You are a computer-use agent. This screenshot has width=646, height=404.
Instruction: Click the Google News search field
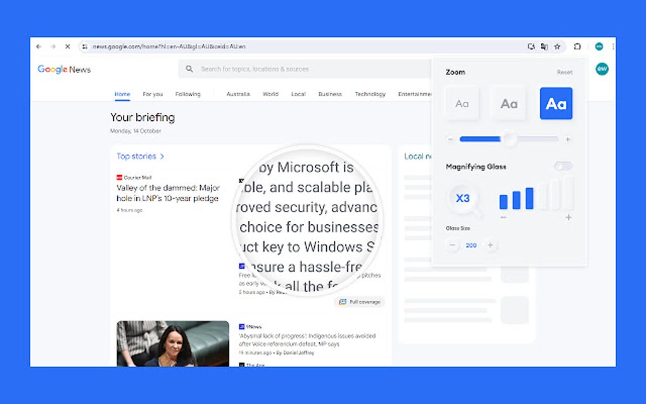(285, 68)
